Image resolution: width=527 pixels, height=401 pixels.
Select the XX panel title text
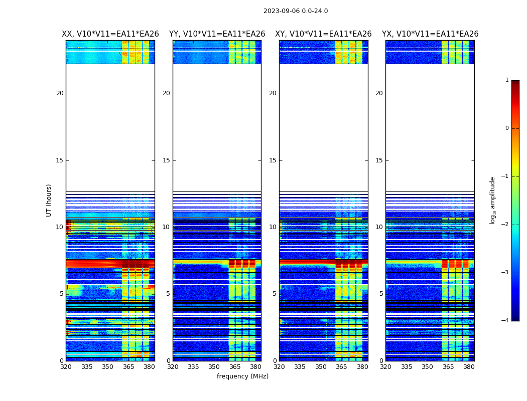[x=110, y=34]
